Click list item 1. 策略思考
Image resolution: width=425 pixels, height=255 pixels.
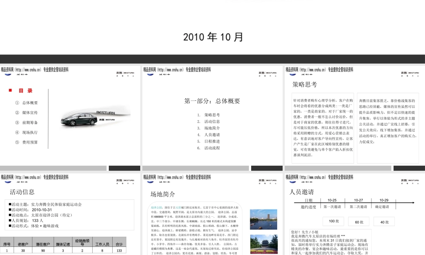(208, 115)
